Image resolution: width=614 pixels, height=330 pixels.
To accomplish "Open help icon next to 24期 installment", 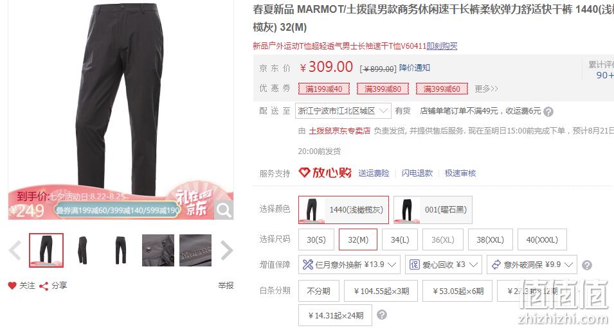I will tap(382, 315).
